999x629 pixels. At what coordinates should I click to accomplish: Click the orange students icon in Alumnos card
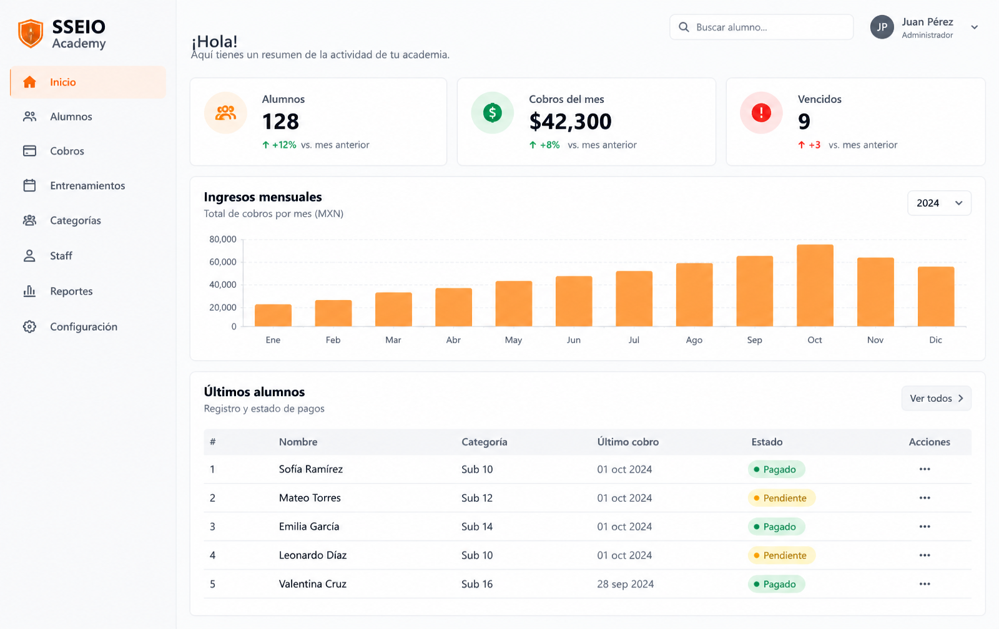pyautogui.click(x=225, y=113)
